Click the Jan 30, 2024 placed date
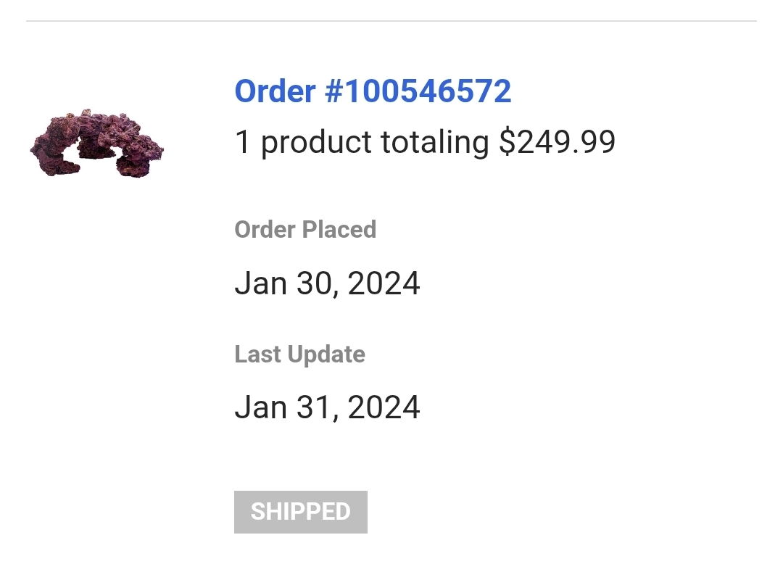Screen dimensions: 783x585 point(327,283)
